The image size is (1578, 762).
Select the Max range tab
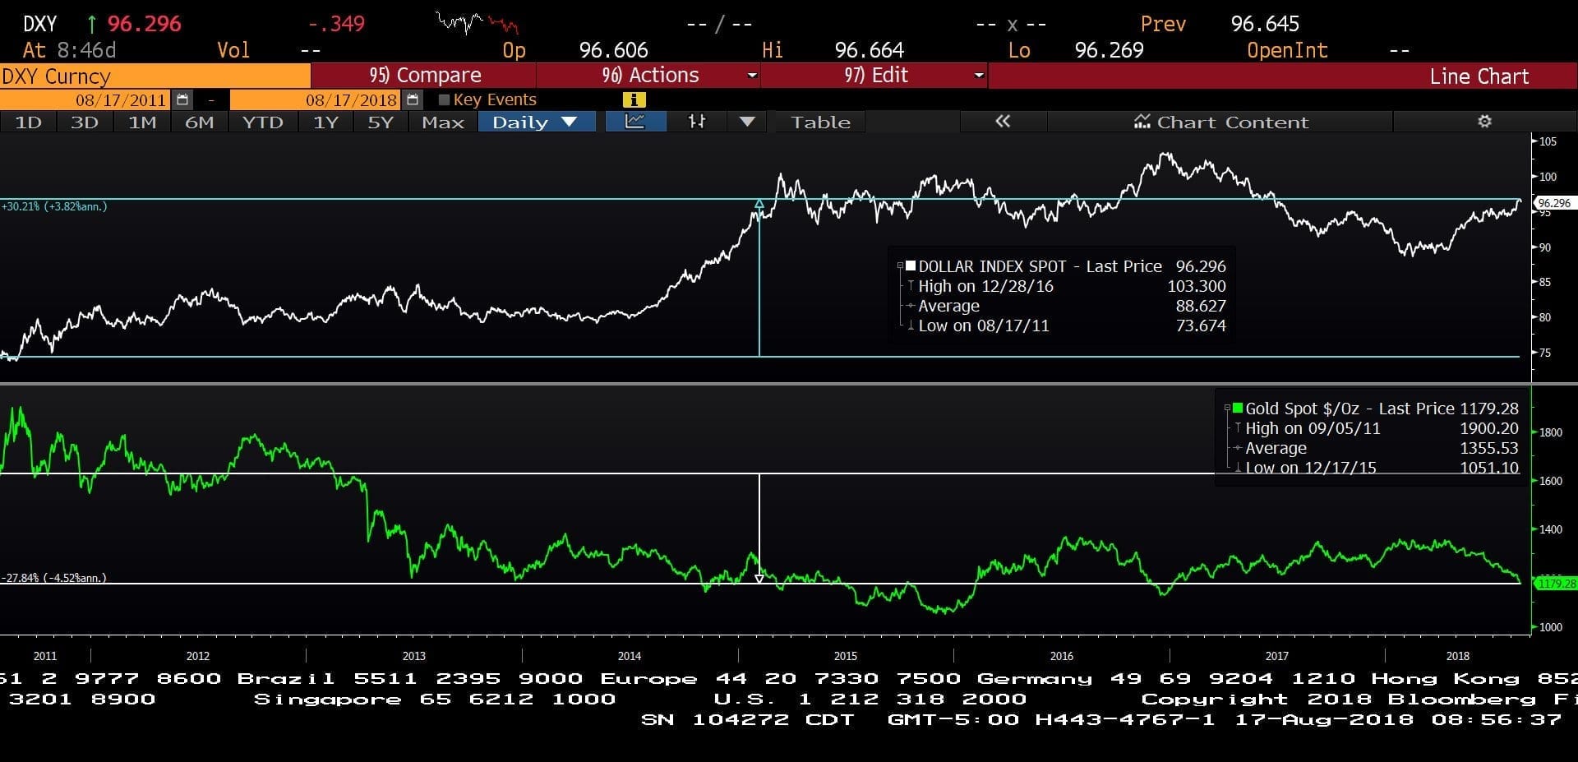[x=442, y=122]
